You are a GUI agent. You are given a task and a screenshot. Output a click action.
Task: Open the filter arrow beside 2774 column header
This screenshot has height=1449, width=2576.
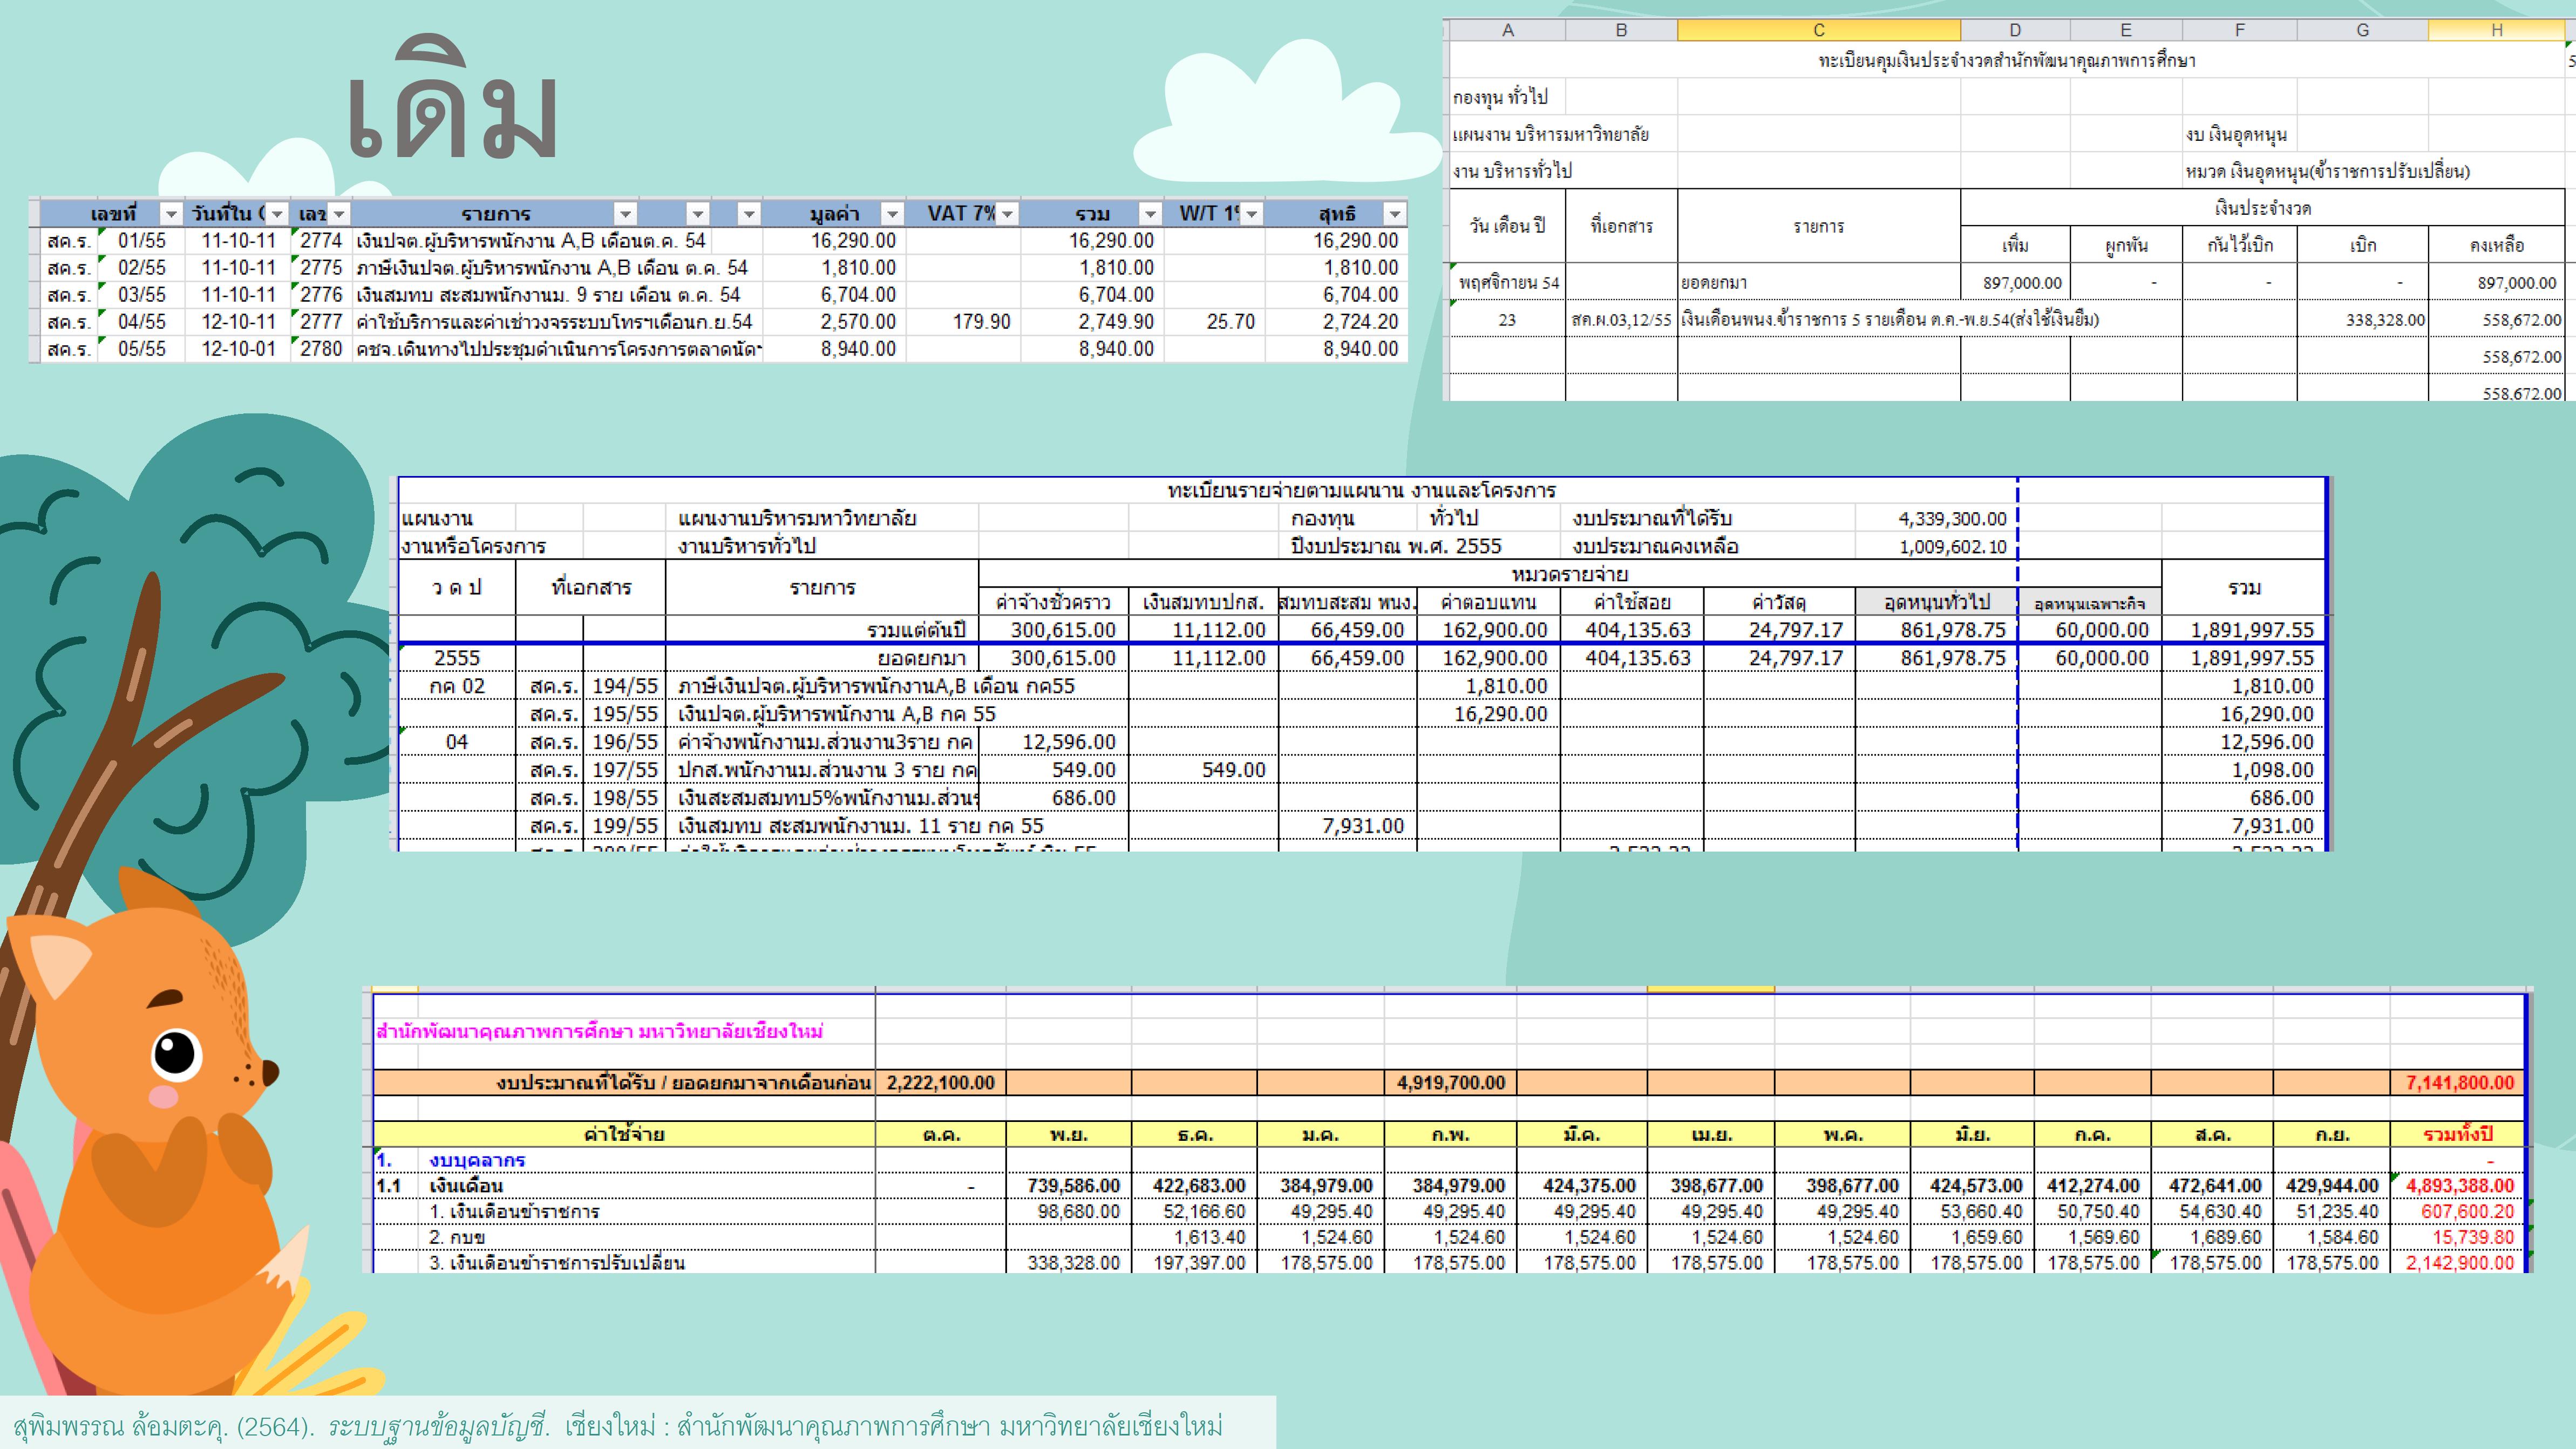[339, 214]
